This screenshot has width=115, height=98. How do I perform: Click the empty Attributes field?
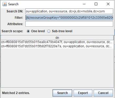coord(69,24)
